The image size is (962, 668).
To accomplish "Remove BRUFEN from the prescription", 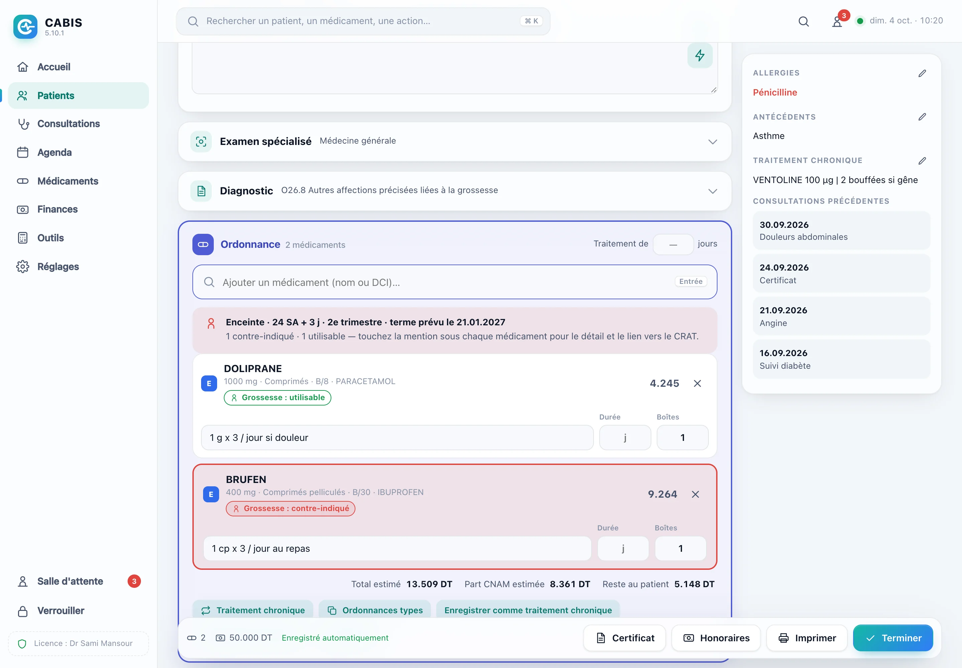I will pyautogui.click(x=695, y=494).
